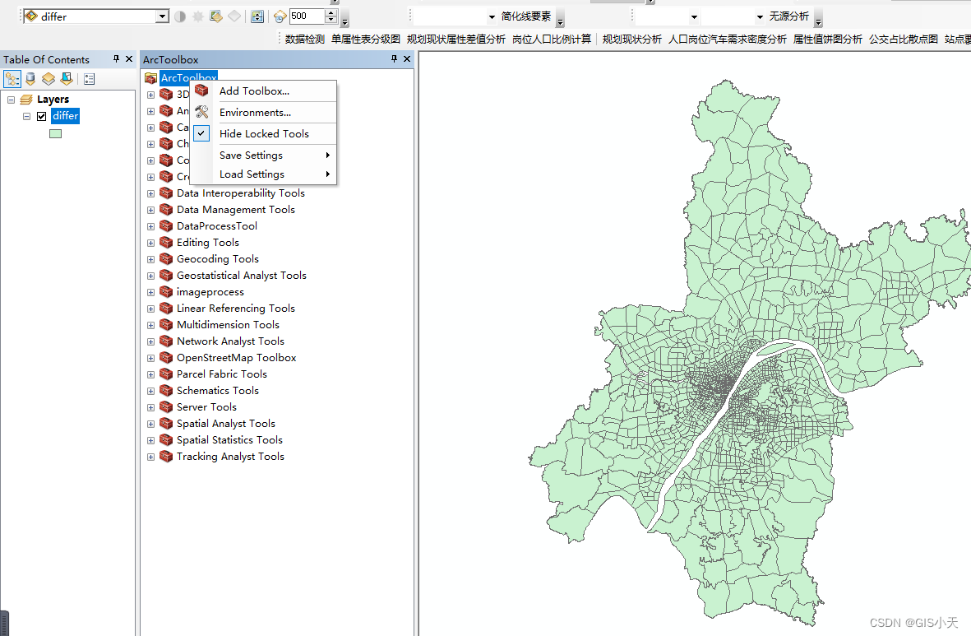Select the Swipe Layer tool on Effects toolbar
The image size is (971, 636).
[x=257, y=16]
